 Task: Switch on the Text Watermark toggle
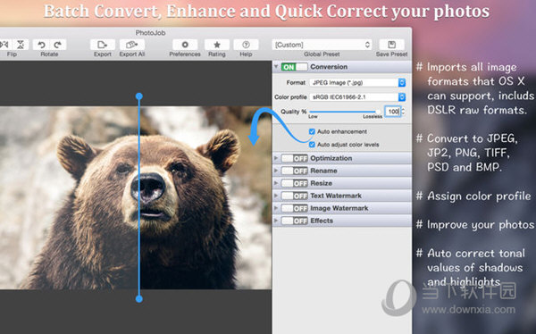[294, 196]
